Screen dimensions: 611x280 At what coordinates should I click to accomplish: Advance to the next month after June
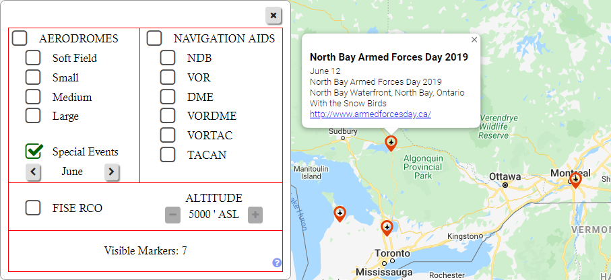112,172
